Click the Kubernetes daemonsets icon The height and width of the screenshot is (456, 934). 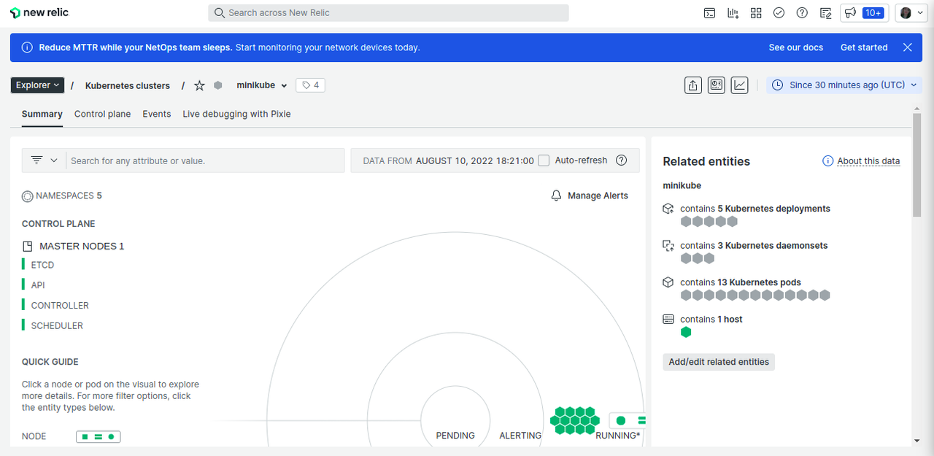click(668, 246)
